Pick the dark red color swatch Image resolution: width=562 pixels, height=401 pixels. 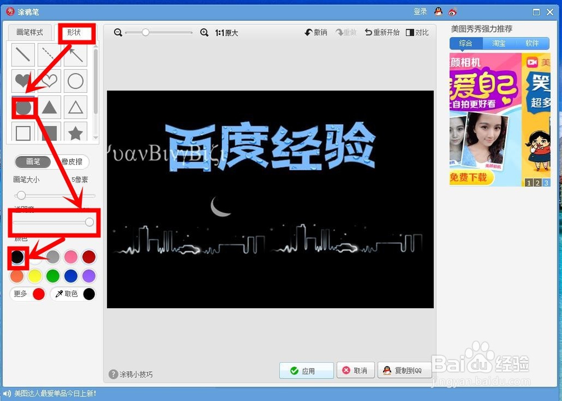click(89, 257)
